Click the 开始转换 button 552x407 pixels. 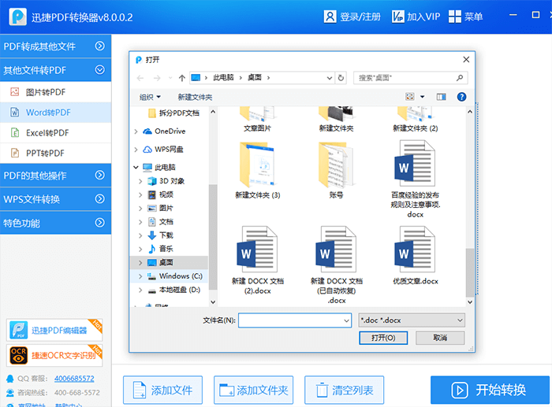[490, 390]
